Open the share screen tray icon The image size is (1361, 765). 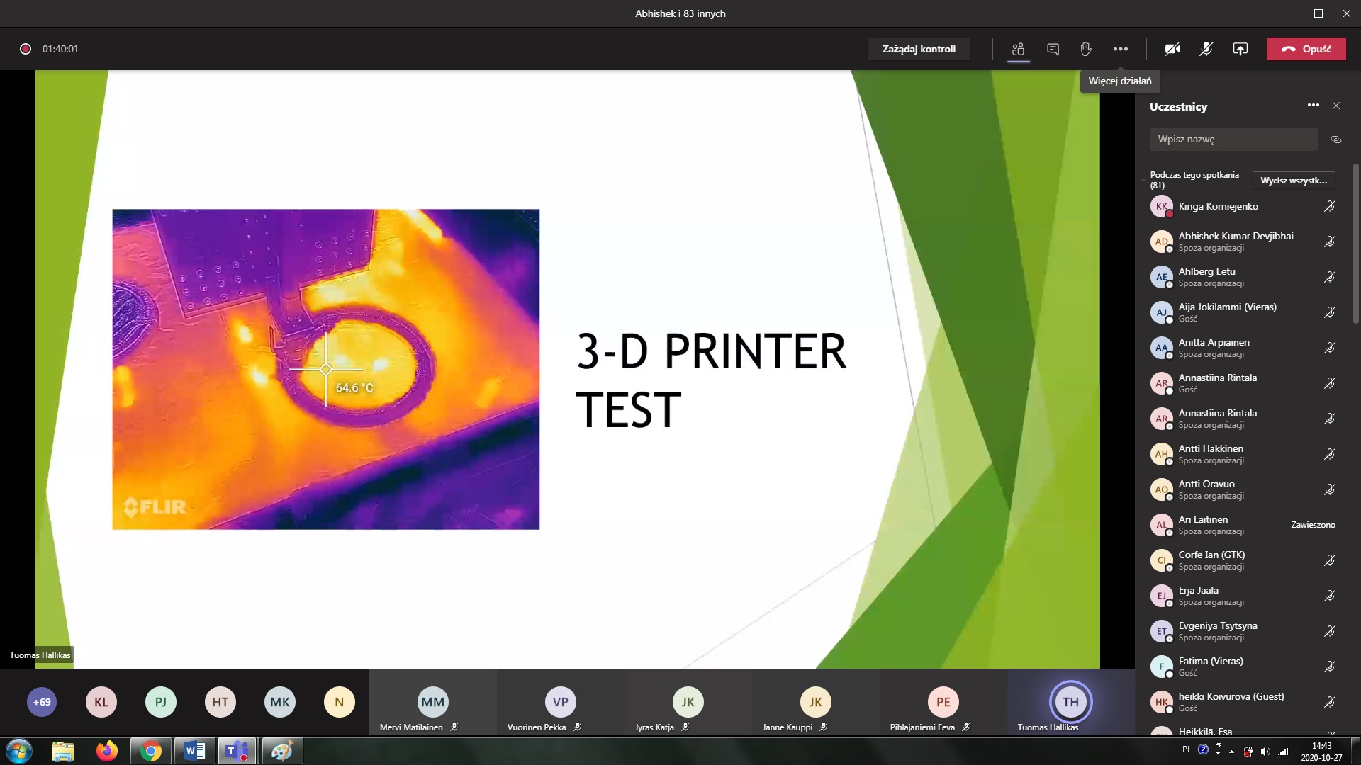click(1240, 49)
